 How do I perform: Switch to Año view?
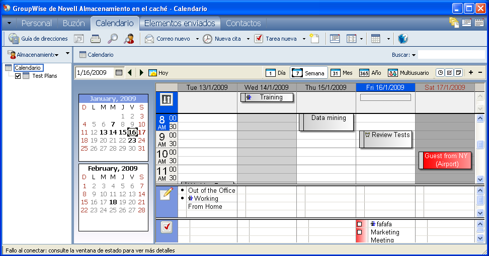point(370,73)
